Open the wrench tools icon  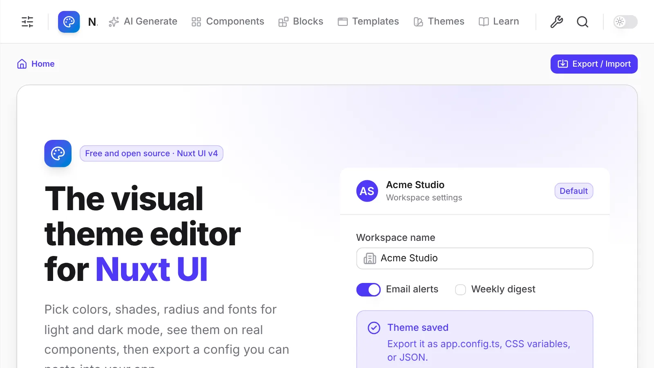(x=556, y=22)
